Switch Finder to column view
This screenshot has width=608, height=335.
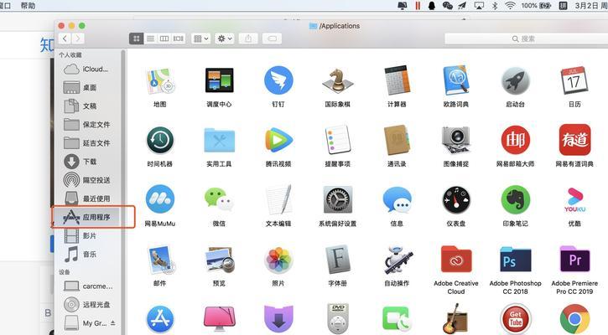point(164,39)
